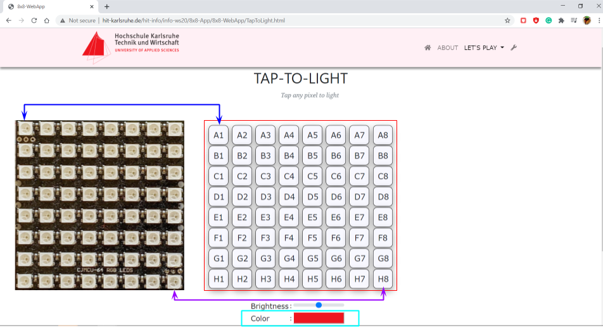Light up pixel F3
The height and width of the screenshot is (330, 603).
pyautogui.click(x=265, y=238)
